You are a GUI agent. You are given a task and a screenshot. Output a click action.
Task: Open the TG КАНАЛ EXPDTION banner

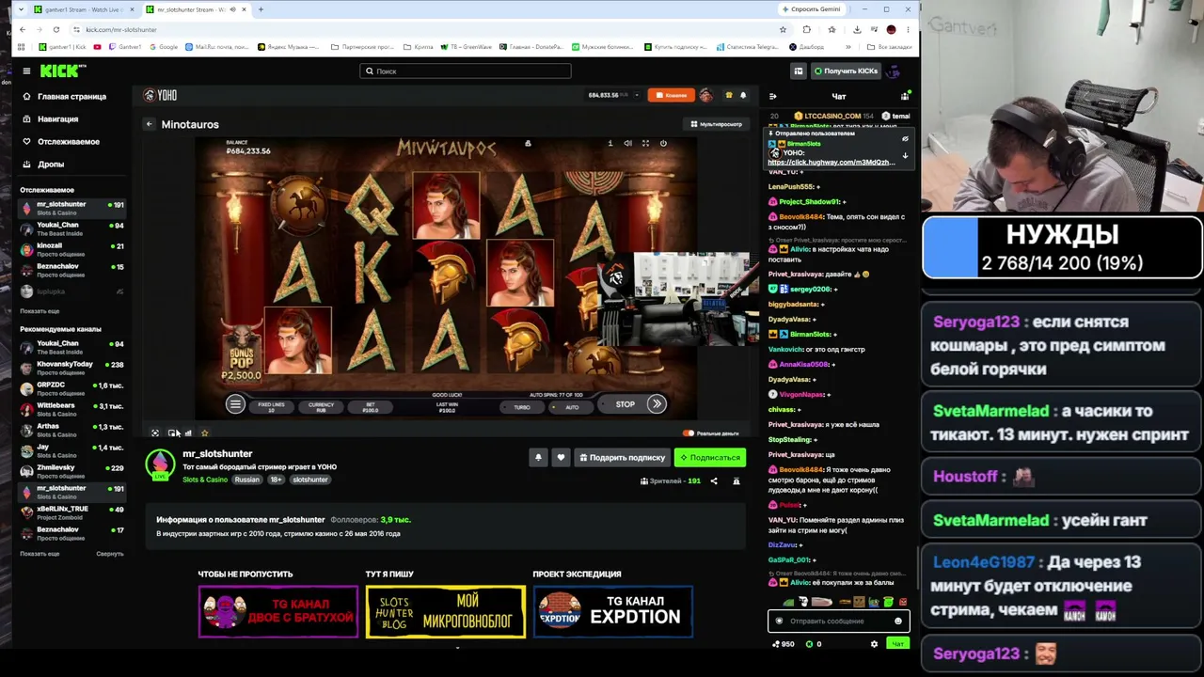[x=613, y=611]
